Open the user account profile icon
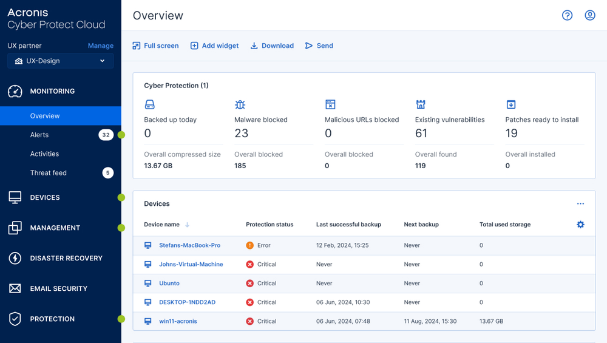607x343 pixels. click(x=589, y=15)
